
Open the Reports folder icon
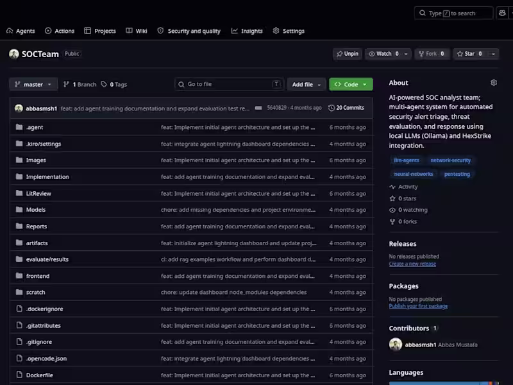click(x=19, y=226)
